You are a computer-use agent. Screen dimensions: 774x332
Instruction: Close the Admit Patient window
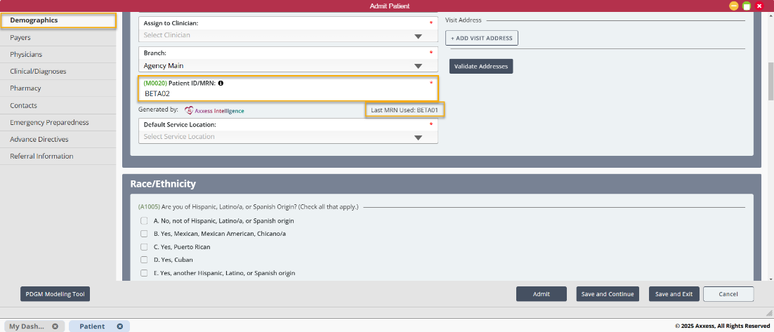pos(759,6)
